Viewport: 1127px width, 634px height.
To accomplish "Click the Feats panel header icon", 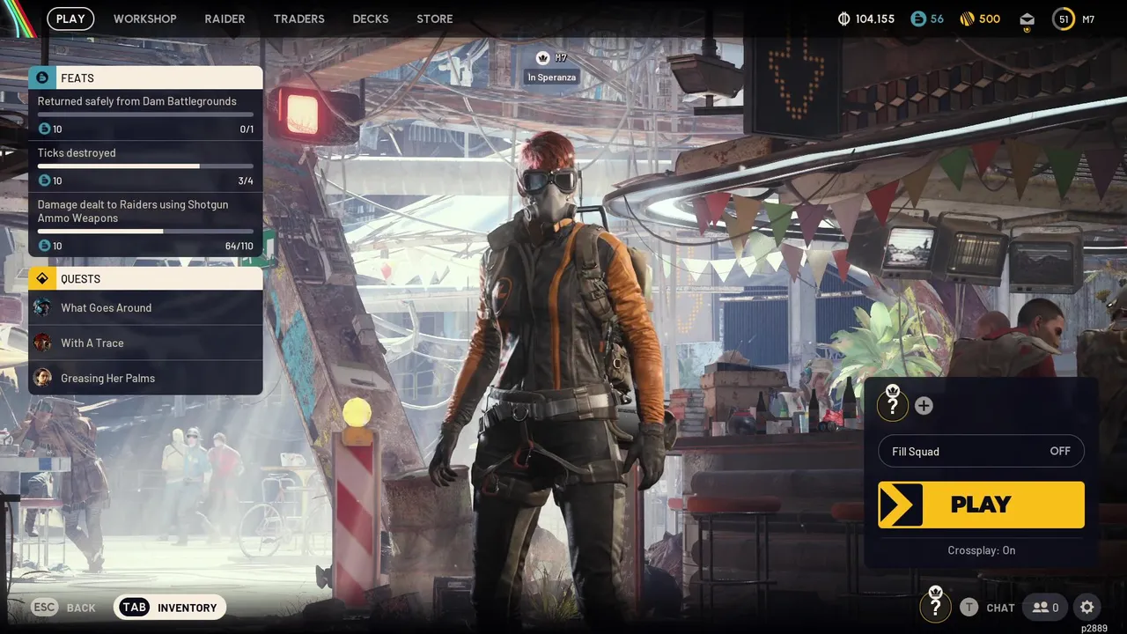I will pyautogui.click(x=42, y=77).
